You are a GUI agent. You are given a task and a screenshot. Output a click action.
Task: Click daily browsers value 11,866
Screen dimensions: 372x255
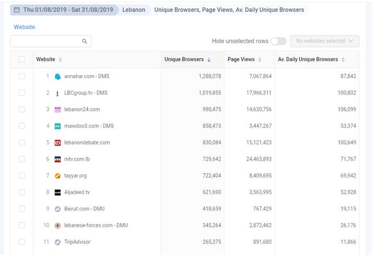pyautogui.click(x=349, y=242)
